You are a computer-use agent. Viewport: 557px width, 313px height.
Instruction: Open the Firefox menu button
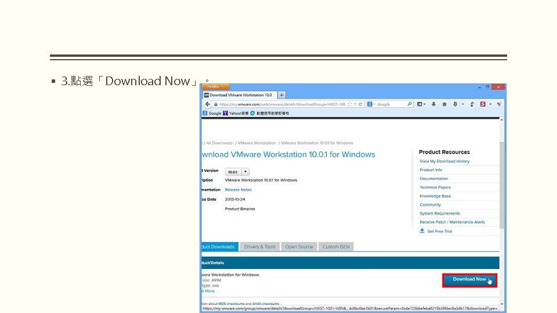(x=216, y=86)
